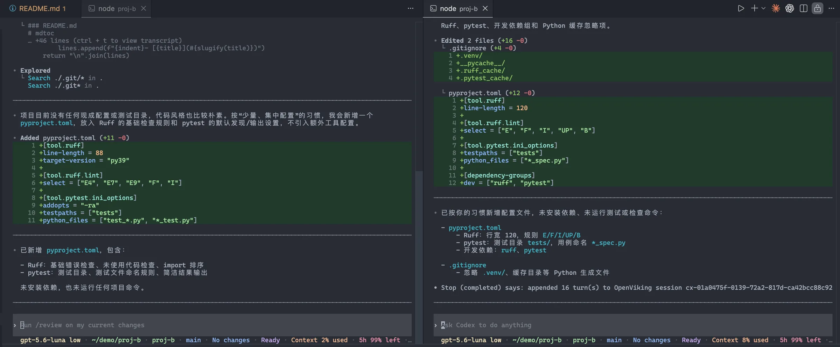Screen dimensions: 840x347
Task: Select the right node proj-b terminal tab
Action: pyautogui.click(x=458, y=8)
